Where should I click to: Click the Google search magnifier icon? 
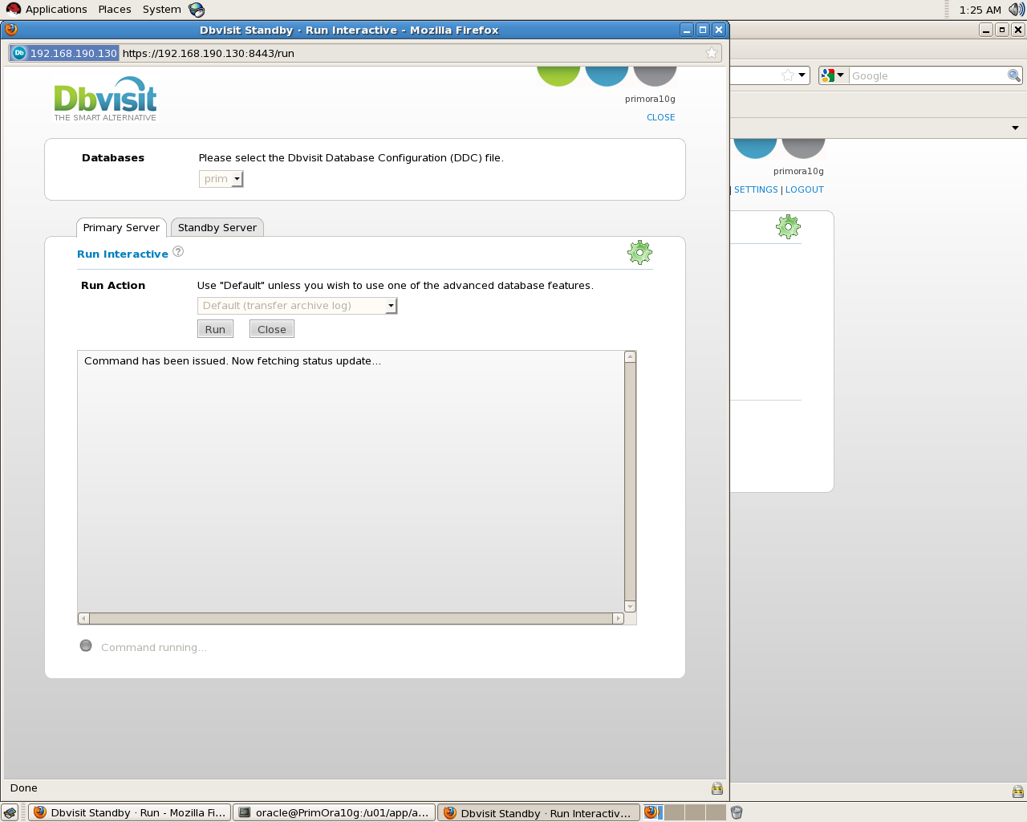coord(1014,75)
